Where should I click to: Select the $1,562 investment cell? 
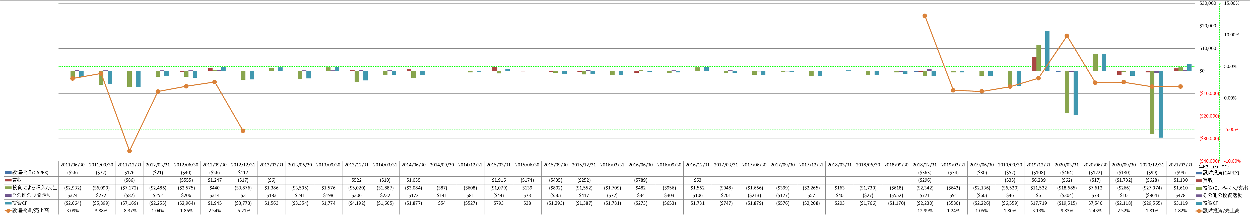[697, 188]
